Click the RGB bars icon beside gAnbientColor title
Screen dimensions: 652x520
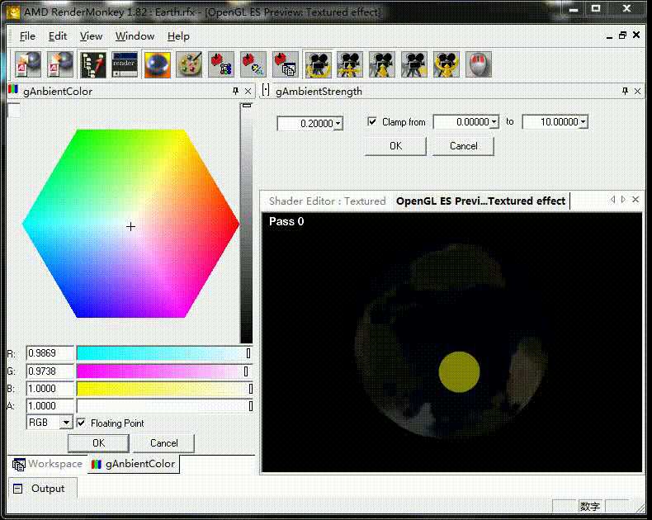click(13, 89)
